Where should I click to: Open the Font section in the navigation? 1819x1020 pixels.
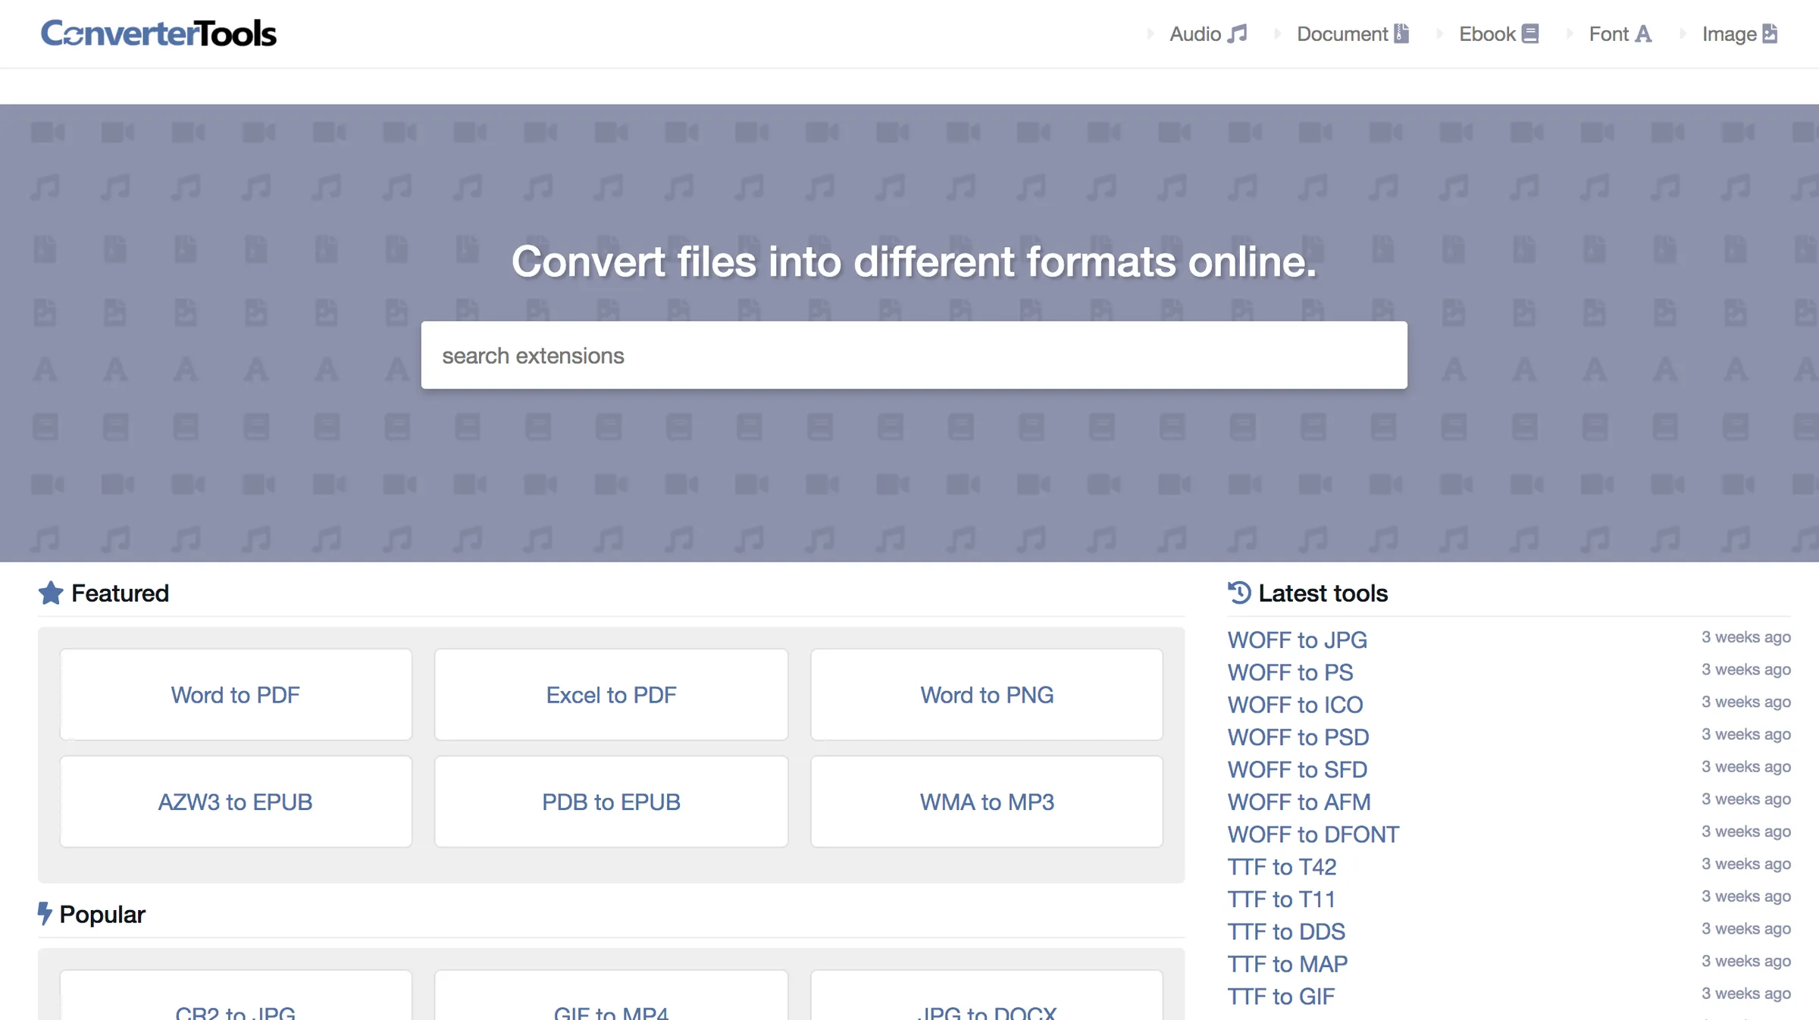(x=1611, y=33)
